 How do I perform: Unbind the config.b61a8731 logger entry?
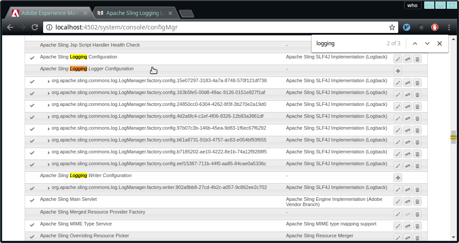click(x=408, y=142)
